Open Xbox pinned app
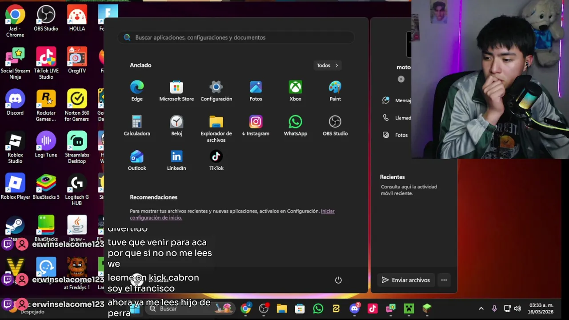The width and height of the screenshot is (569, 320). [295, 91]
